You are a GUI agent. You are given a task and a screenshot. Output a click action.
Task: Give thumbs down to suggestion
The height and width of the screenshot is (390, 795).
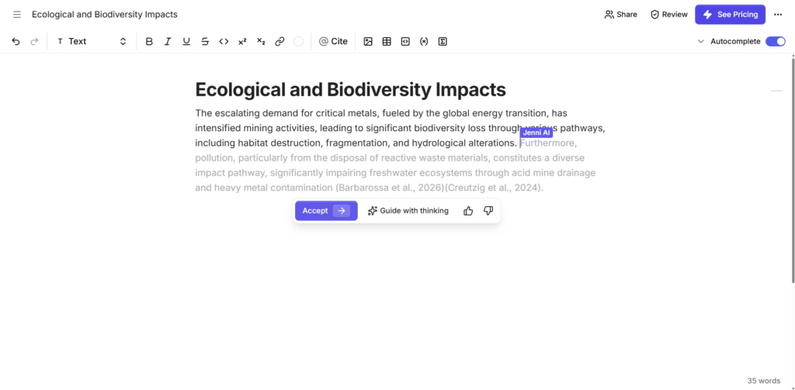[488, 211]
